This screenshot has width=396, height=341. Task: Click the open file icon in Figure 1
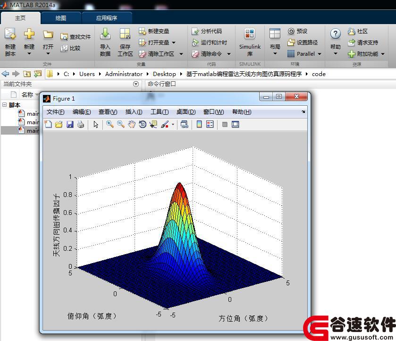click(x=59, y=124)
